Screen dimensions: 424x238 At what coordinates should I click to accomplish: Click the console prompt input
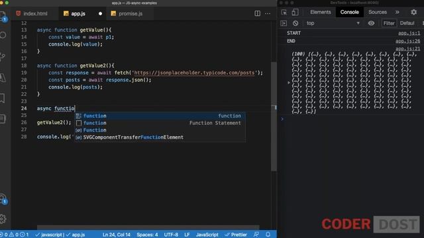tap(353, 119)
